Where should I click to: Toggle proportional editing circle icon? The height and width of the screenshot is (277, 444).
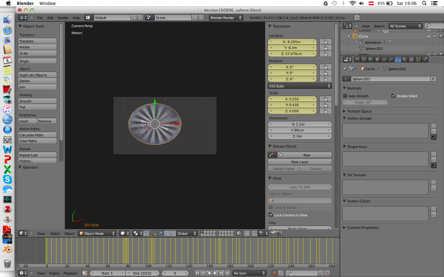tap(247, 233)
